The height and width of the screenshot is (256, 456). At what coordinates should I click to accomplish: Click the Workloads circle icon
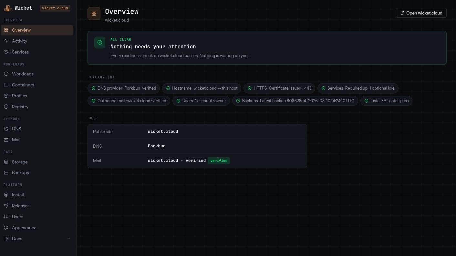[x=6, y=74]
